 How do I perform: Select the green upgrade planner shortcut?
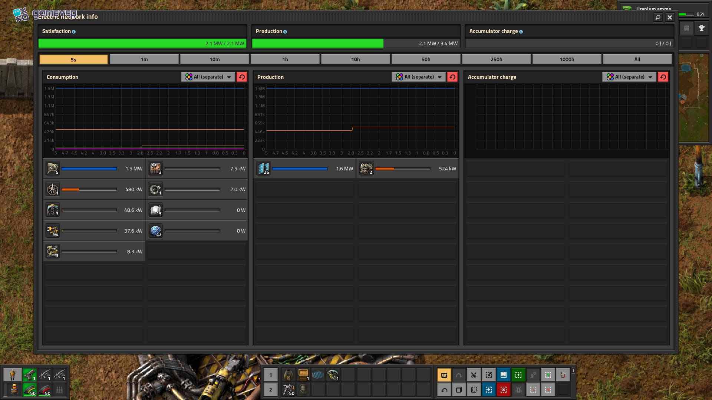[x=518, y=375]
